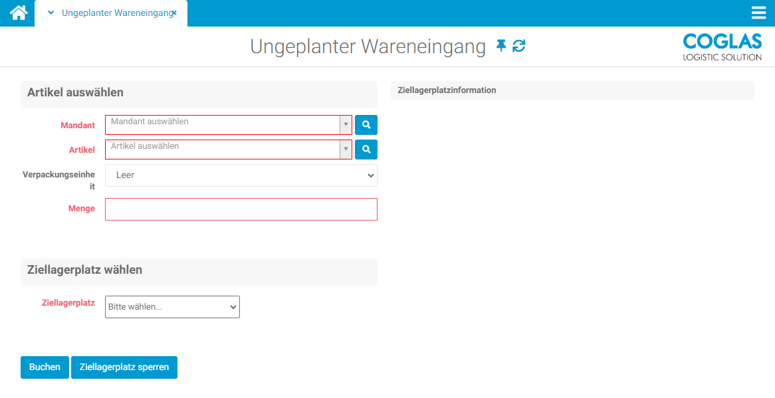Expand the Mandant auswählen dropdown arrow
The height and width of the screenshot is (398, 775).
tap(346, 124)
